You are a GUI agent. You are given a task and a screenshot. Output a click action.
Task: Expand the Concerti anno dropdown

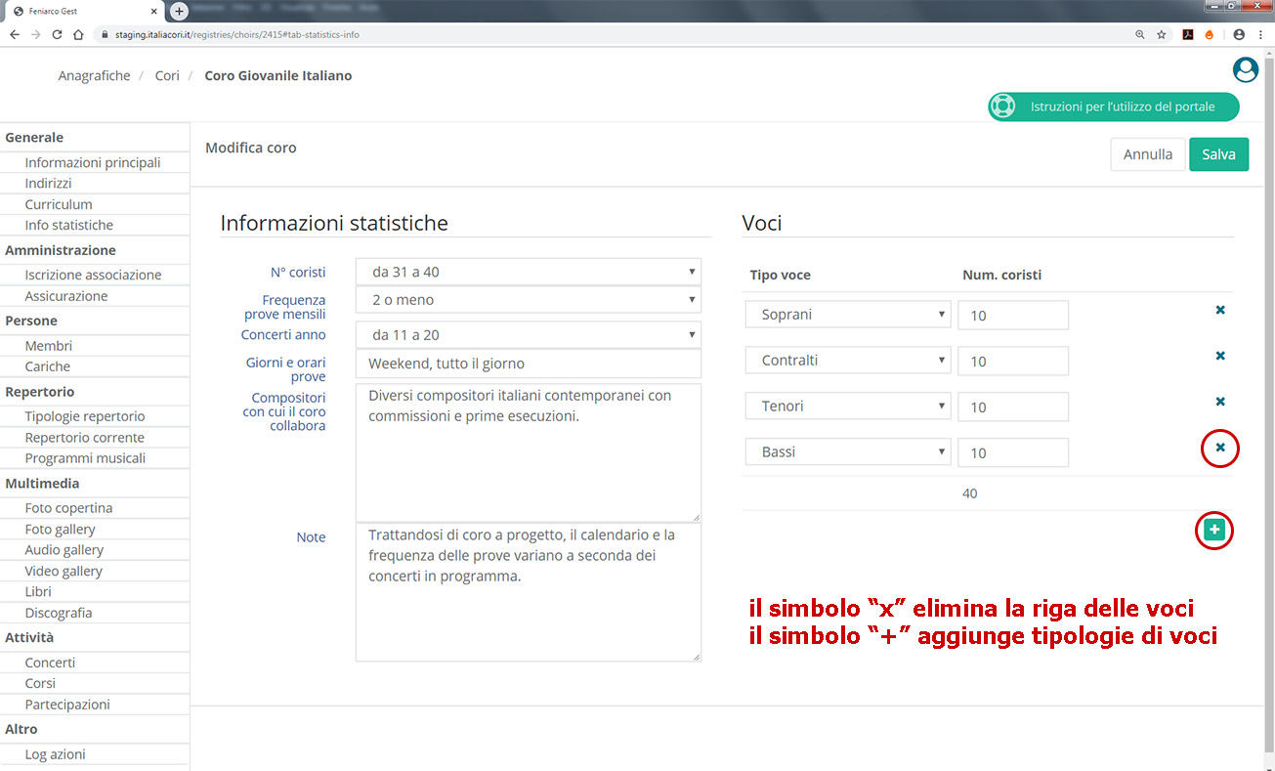click(528, 335)
